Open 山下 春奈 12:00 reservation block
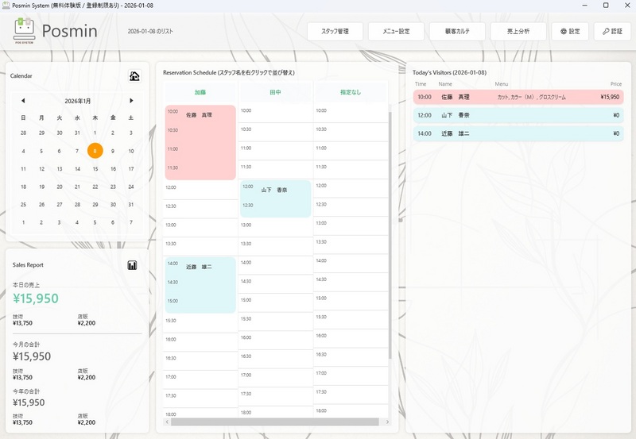Viewport: 636px width, 439px height. point(275,198)
